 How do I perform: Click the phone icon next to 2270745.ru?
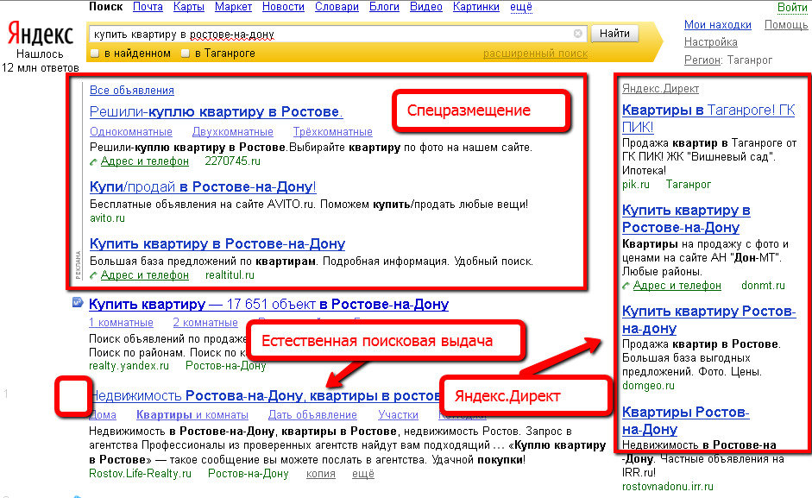[x=93, y=162]
